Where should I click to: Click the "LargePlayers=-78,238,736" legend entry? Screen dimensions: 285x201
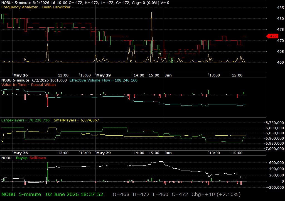[25, 120]
